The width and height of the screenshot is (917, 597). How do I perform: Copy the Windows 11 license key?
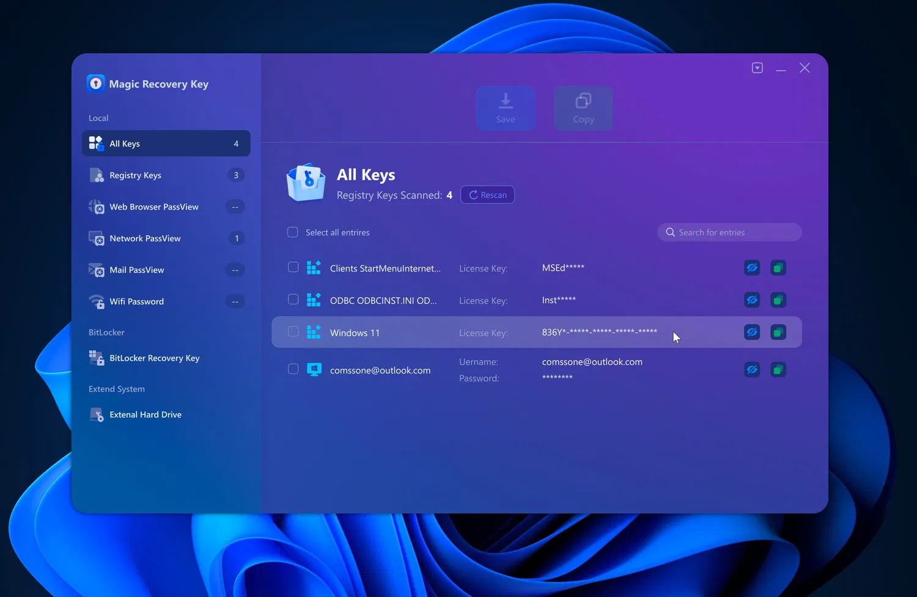pos(778,332)
